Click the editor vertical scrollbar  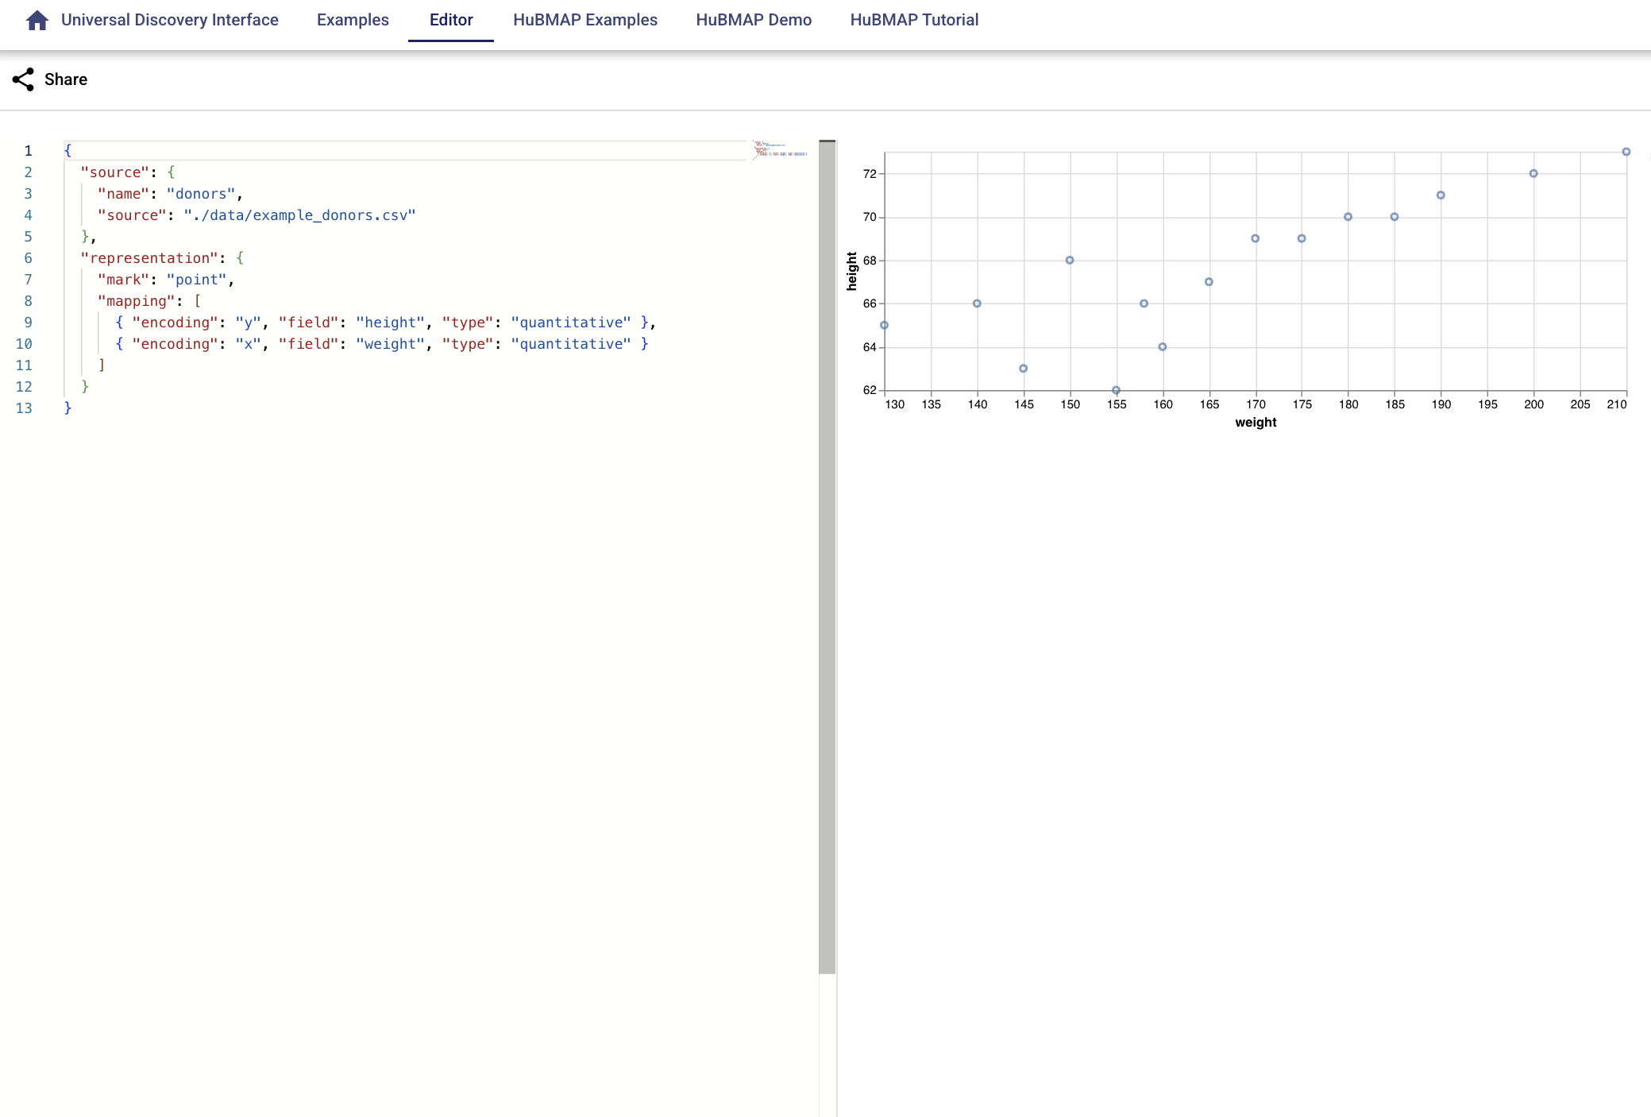point(827,556)
